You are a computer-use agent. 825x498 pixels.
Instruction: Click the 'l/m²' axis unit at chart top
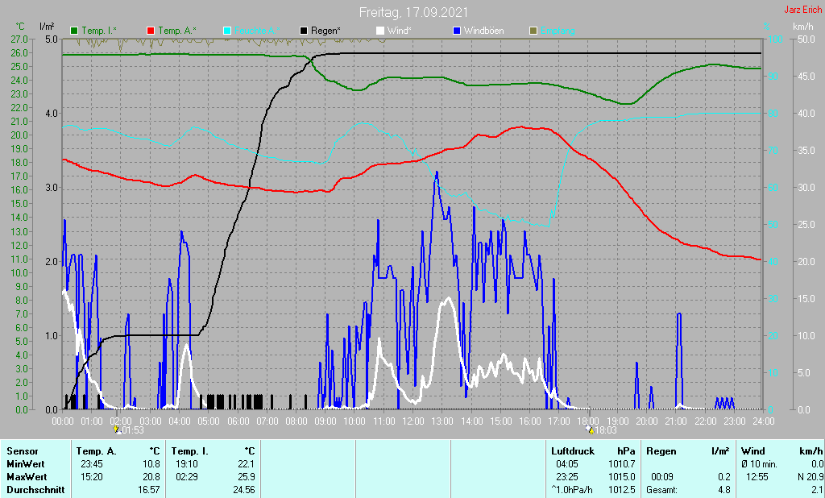(47, 27)
